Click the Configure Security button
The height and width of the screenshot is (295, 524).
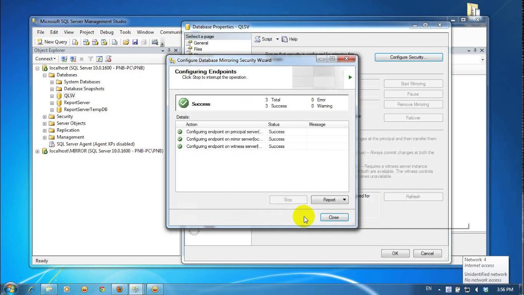409,57
